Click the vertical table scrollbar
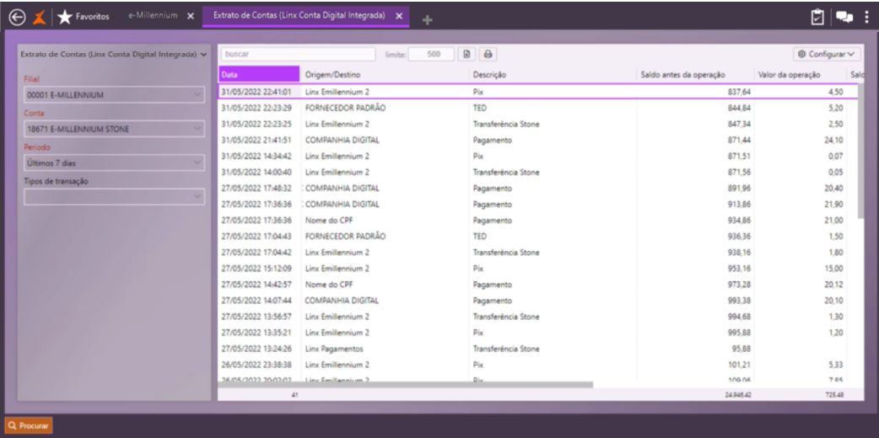 (861, 152)
